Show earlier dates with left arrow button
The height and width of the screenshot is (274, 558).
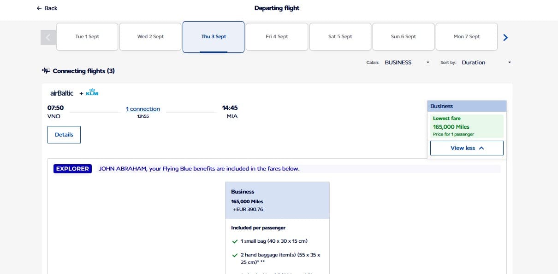tap(48, 37)
